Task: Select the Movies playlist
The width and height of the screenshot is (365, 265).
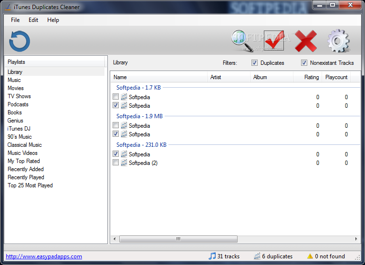Action: coord(16,88)
